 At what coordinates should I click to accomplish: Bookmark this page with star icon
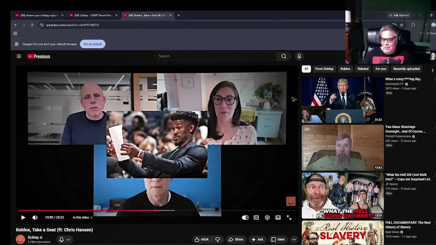point(402,25)
